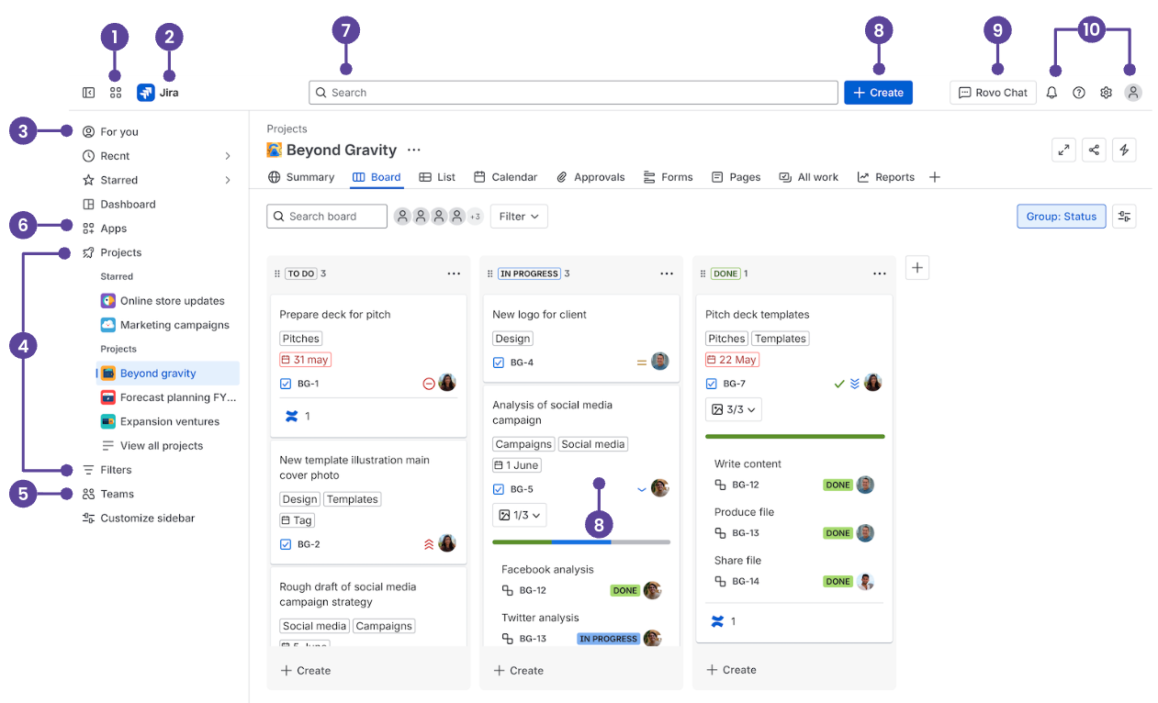Toggle the checkbox icon beside BG-1
The width and height of the screenshot is (1158, 703).
click(286, 384)
